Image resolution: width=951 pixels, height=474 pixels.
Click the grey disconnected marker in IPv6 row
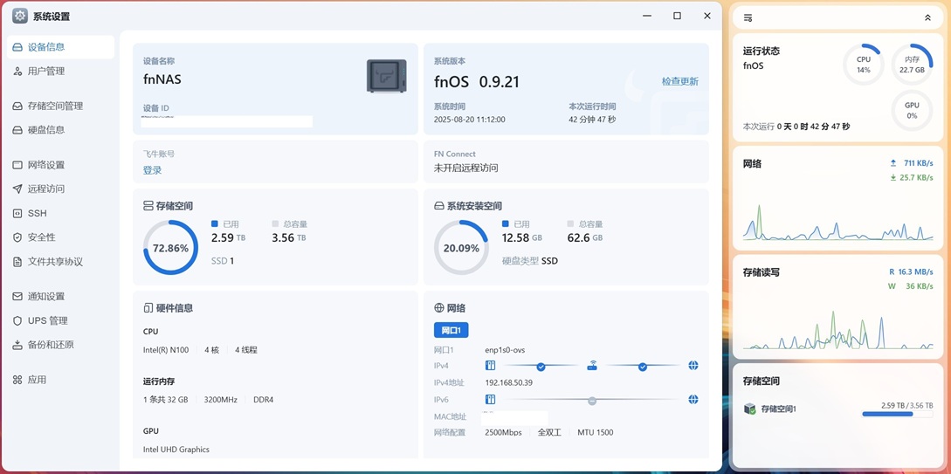tap(592, 401)
